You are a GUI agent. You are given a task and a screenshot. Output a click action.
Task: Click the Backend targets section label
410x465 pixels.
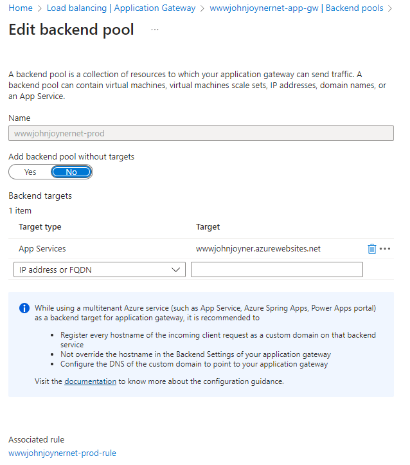point(40,196)
